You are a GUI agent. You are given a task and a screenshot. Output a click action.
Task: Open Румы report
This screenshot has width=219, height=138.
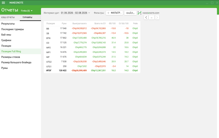(20, 68)
